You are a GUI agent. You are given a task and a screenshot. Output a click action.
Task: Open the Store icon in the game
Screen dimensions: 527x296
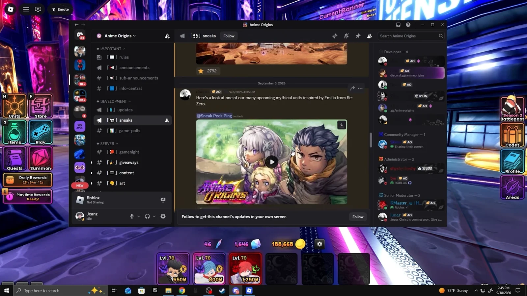tap(41, 106)
